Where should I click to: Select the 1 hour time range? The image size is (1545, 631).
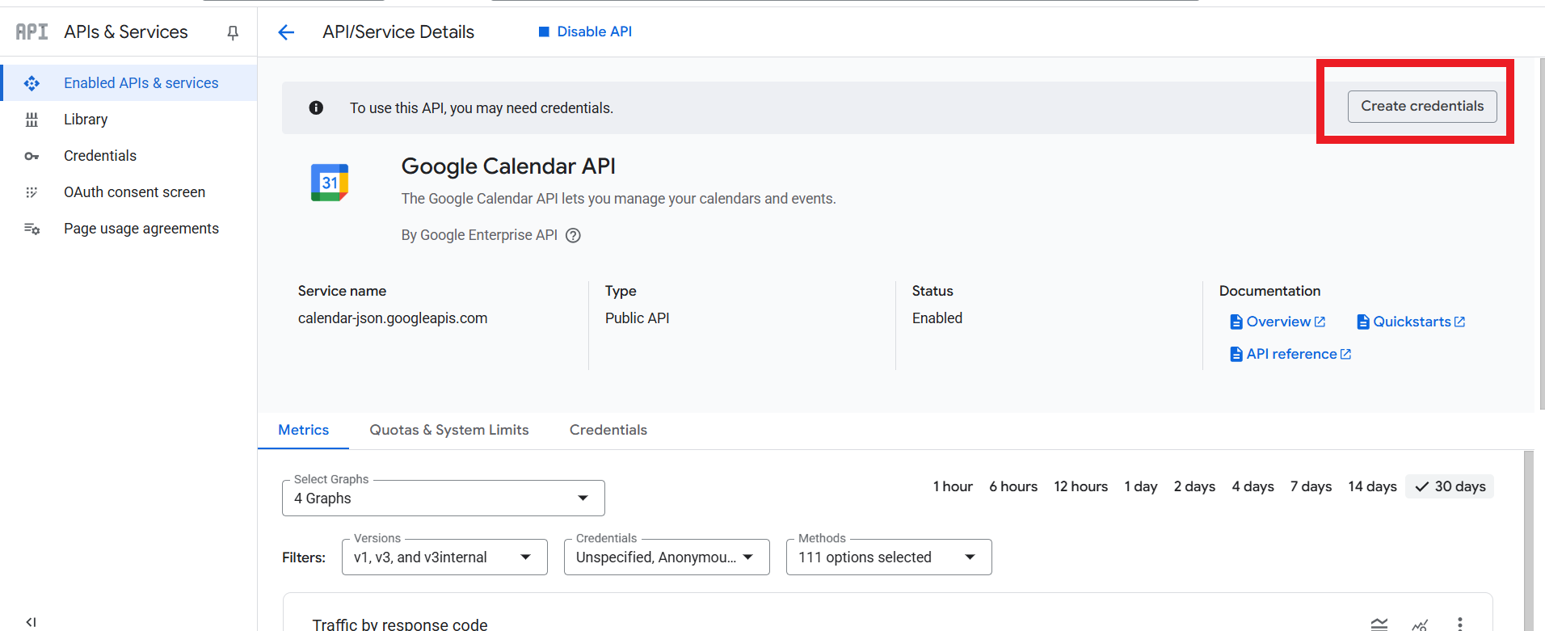tap(953, 486)
